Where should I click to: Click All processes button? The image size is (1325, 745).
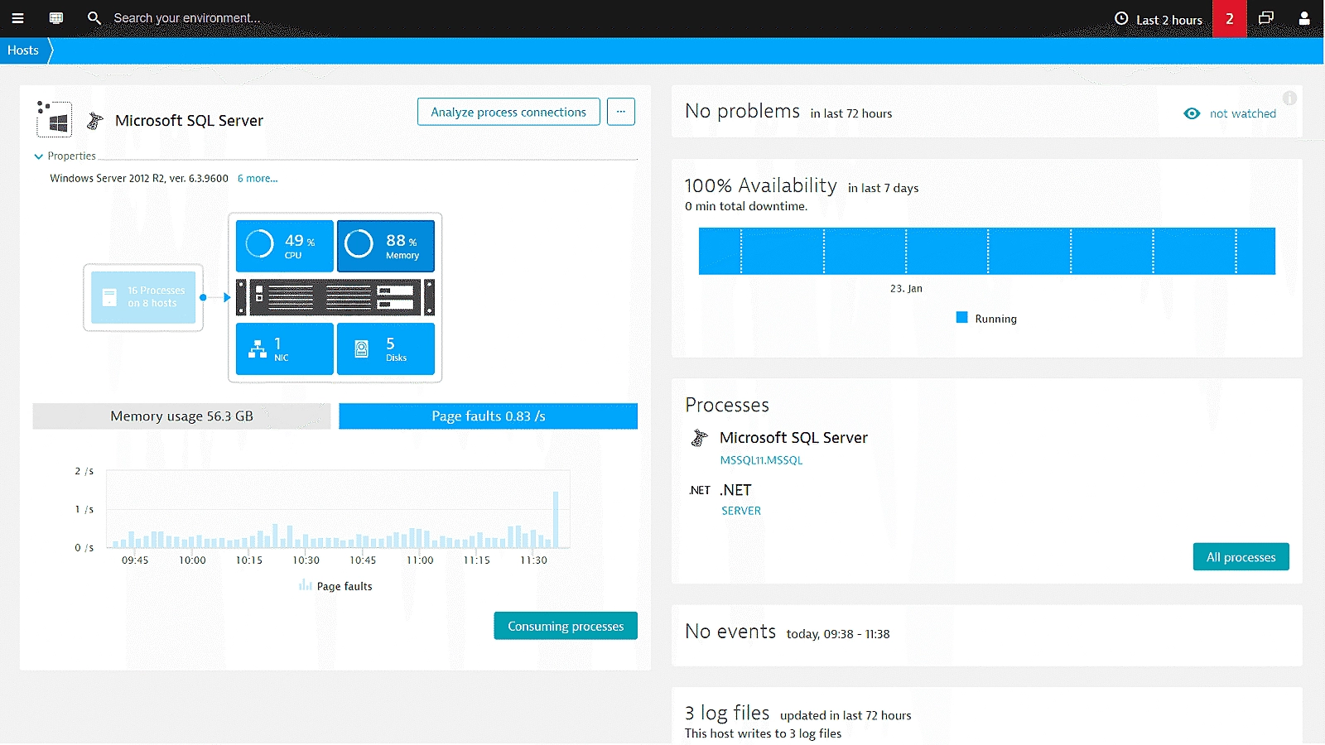coord(1241,557)
